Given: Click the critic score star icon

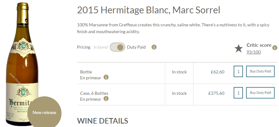Looking at the screenshot, I should (x=238, y=49).
